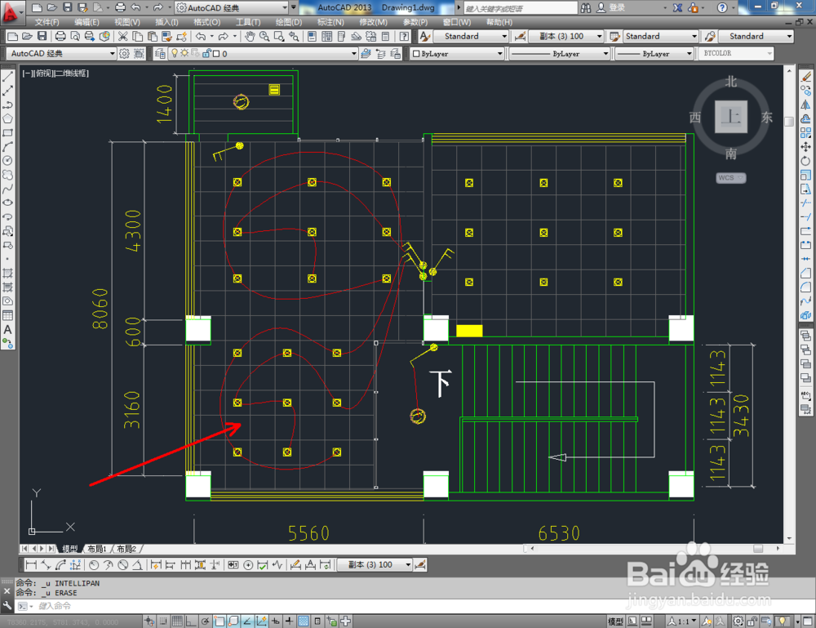Open the 编辑(E) menu

pyautogui.click(x=86, y=22)
